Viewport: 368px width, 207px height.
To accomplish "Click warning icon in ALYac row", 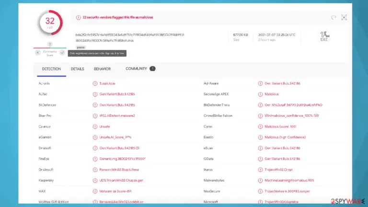I will pos(95,94).
